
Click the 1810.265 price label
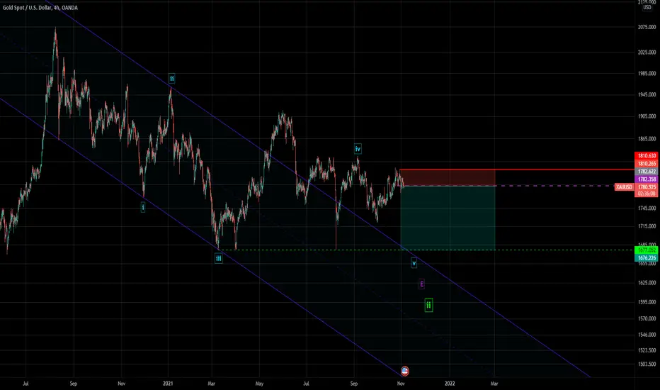tap(647, 164)
